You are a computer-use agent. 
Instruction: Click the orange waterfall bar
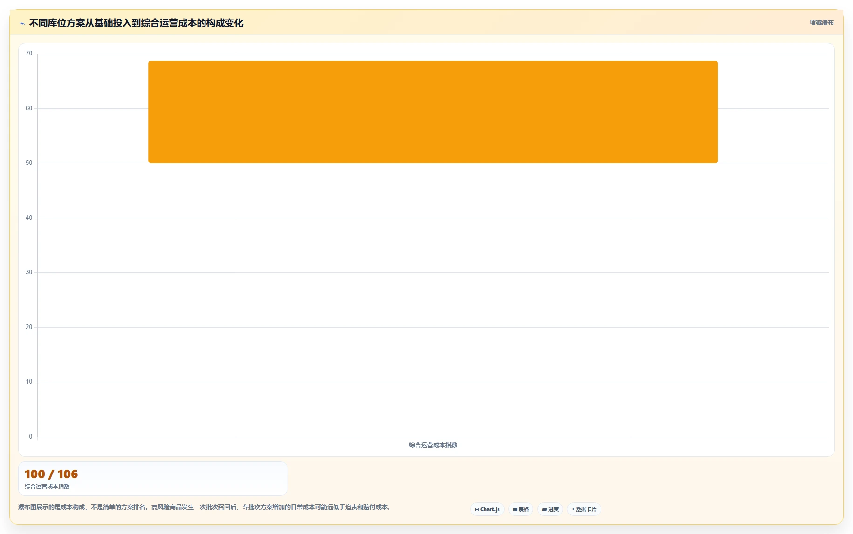[x=433, y=112]
